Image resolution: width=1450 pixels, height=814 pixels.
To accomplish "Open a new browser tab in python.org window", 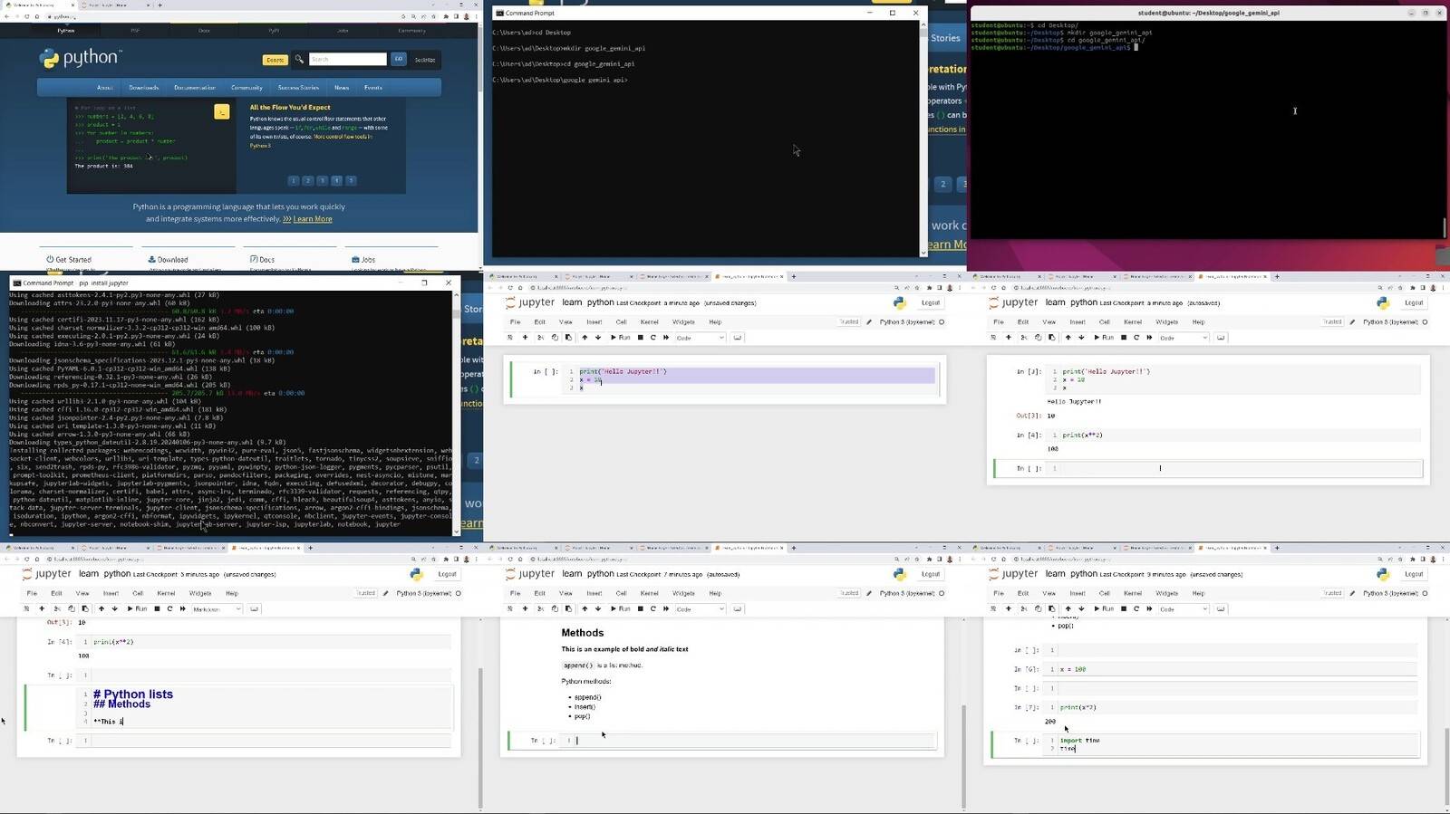I will pyautogui.click(x=160, y=5).
